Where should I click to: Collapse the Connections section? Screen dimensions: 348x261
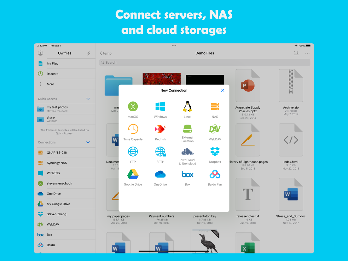(x=88, y=142)
